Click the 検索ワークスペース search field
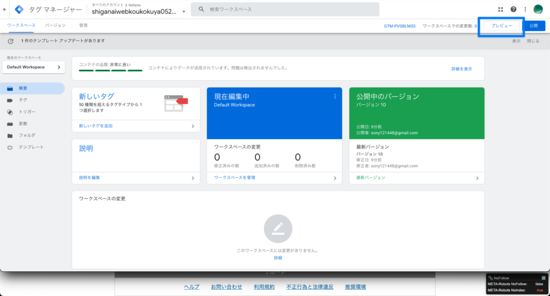This screenshot has width=550, height=296. [x=290, y=9]
